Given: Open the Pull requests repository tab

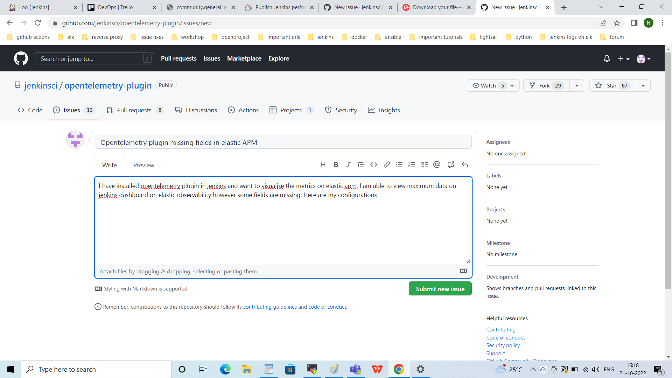Looking at the screenshot, I should pyautogui.click(x=135, y=110).
